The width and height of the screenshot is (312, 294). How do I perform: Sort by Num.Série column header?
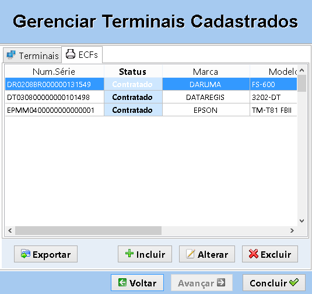(54, 71)
